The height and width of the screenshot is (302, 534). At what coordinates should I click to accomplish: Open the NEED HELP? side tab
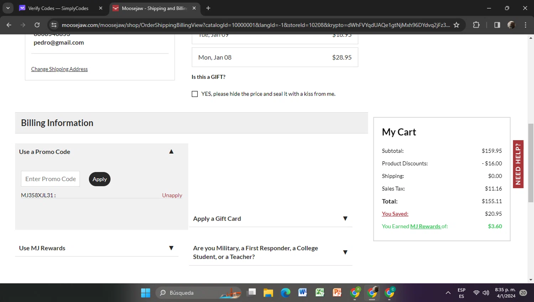click(x=518, y=164)
